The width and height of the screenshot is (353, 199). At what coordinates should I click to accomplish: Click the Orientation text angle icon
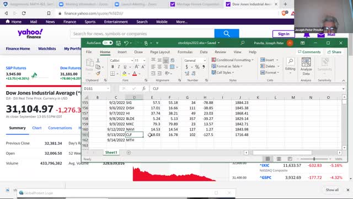coord(167,74)
